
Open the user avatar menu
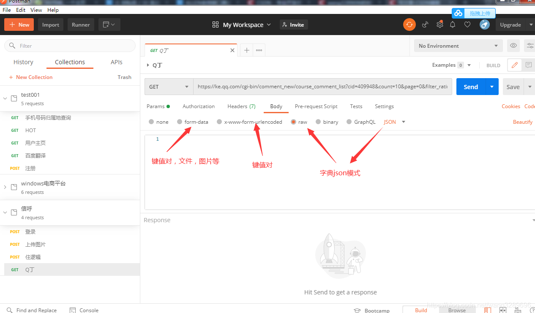tap(484, 24)
